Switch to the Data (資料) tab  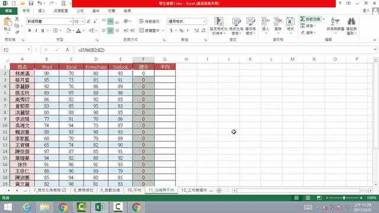click(96, 11)
